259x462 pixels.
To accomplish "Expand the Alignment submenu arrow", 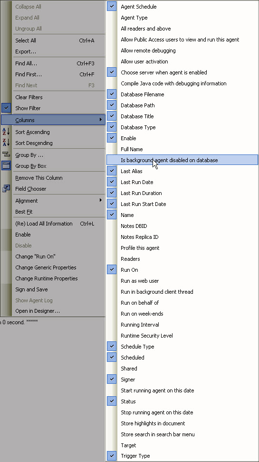I will (x=101, y=200).
